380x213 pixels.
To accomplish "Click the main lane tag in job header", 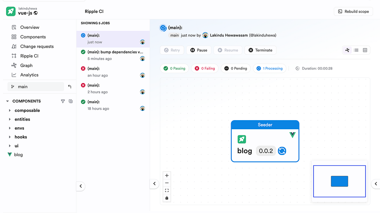I will tap(174, 35).
